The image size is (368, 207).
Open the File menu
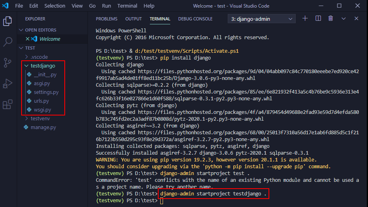tap(19, 6)
